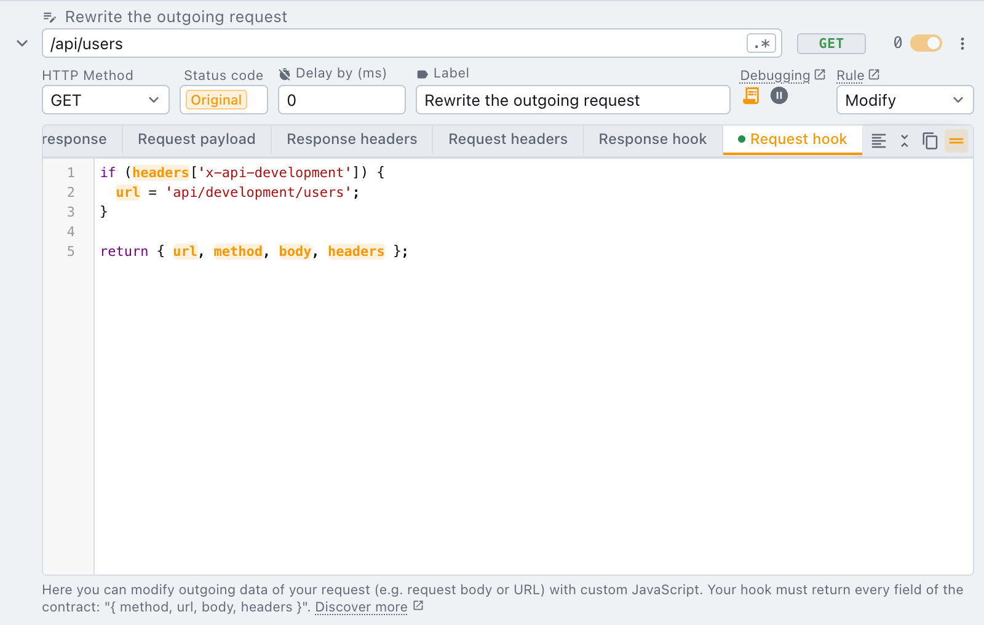Select the Request hook tab

click(793, 139)
